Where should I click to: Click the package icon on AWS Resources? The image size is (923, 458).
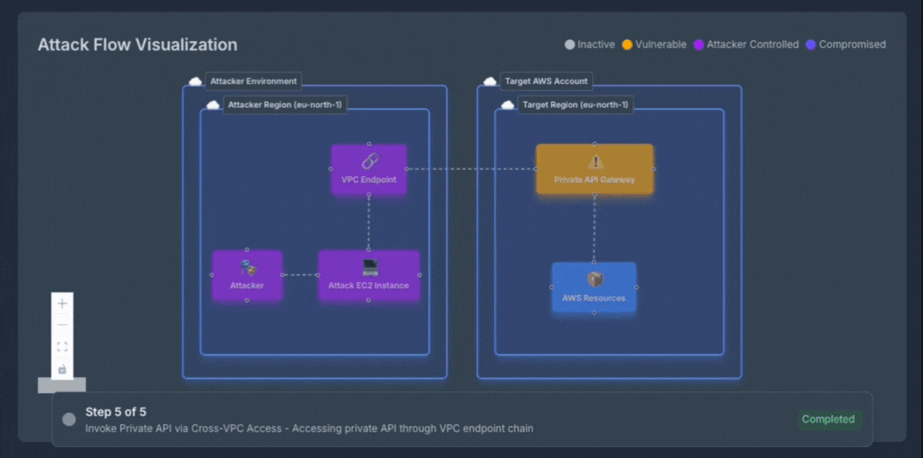(x=594, y=280)
